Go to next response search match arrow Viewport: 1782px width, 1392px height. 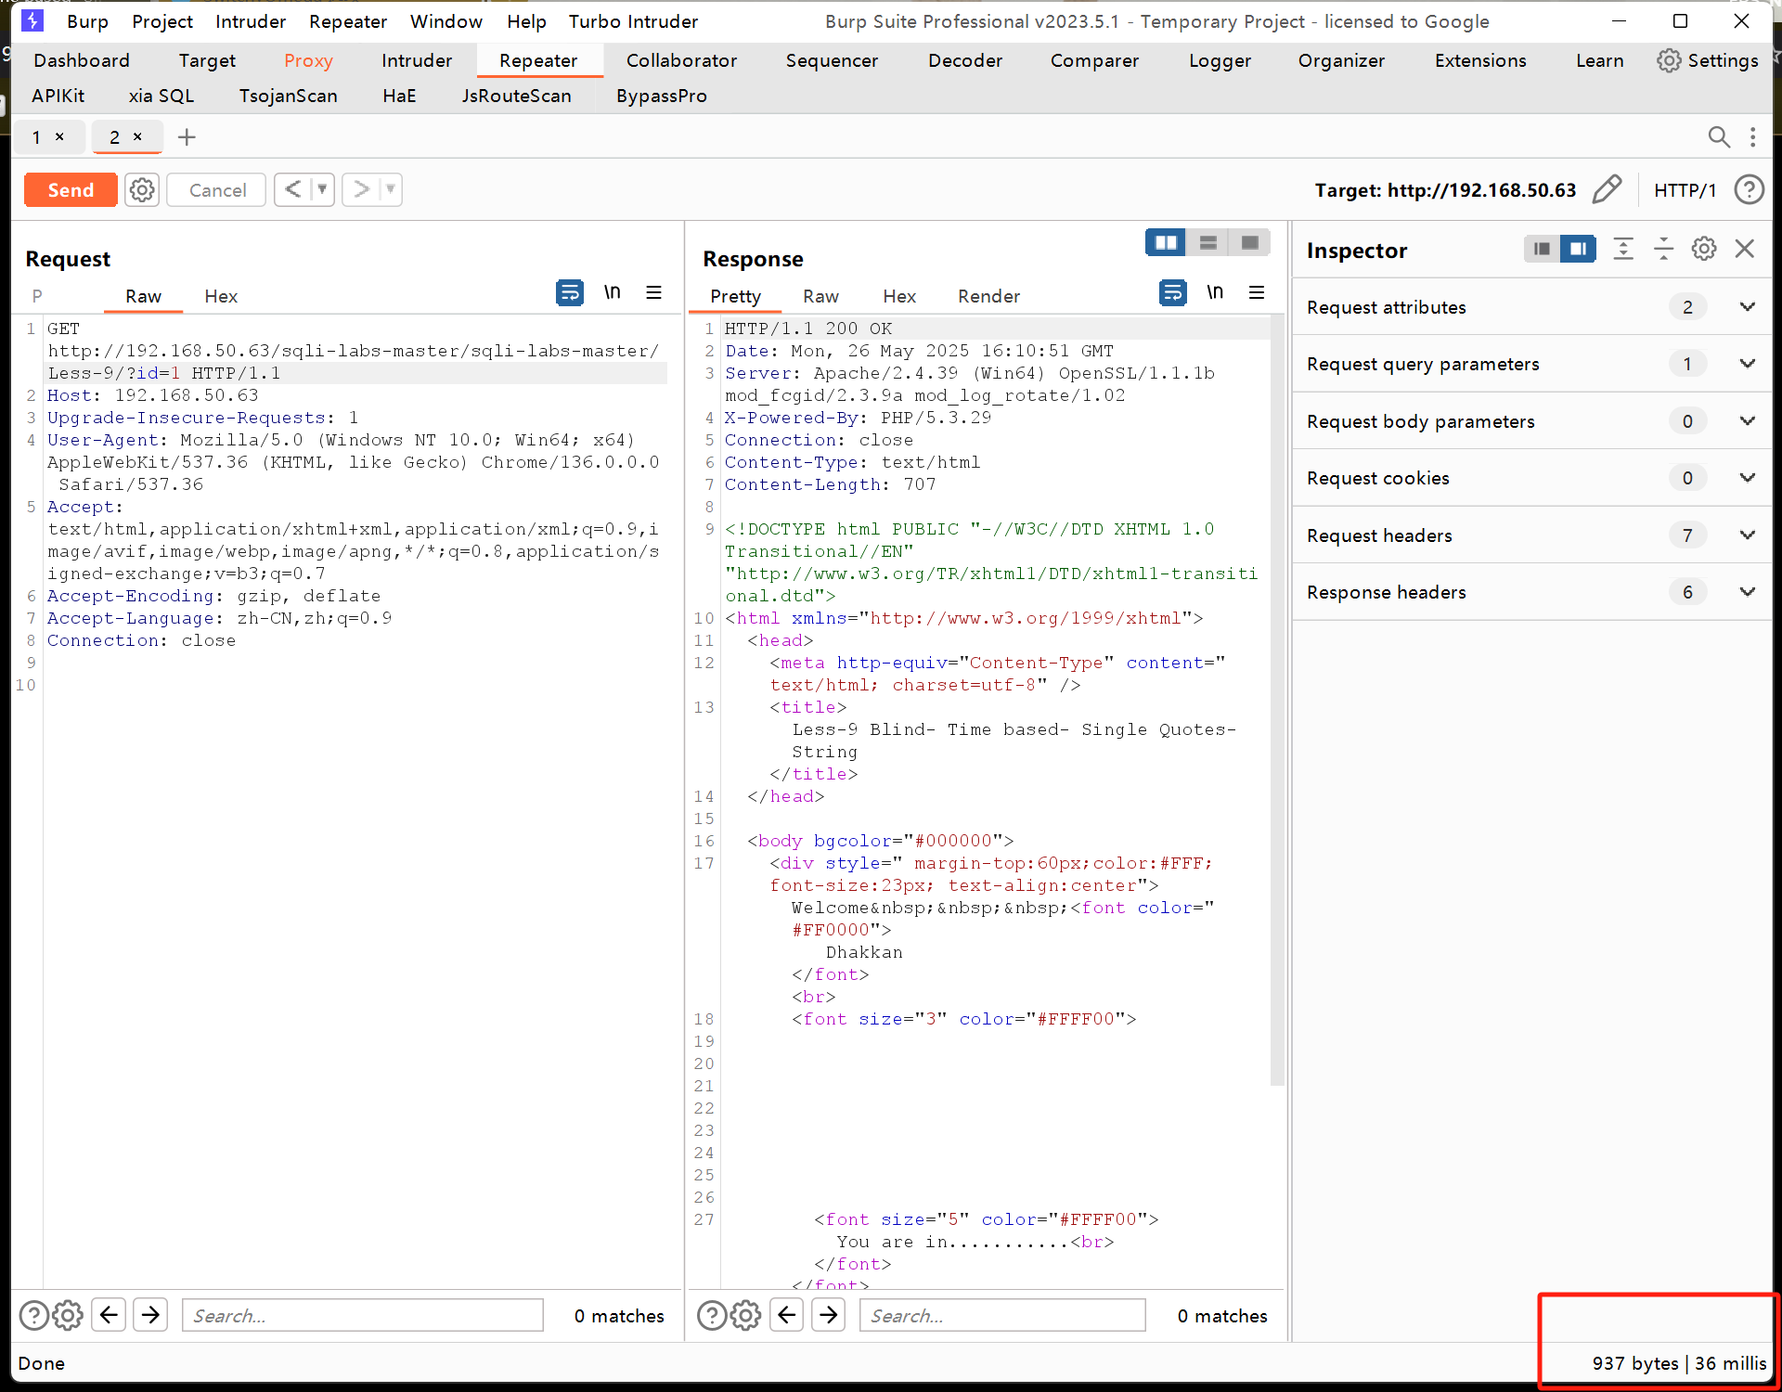pyautogui.click(x=829, y=1315)
